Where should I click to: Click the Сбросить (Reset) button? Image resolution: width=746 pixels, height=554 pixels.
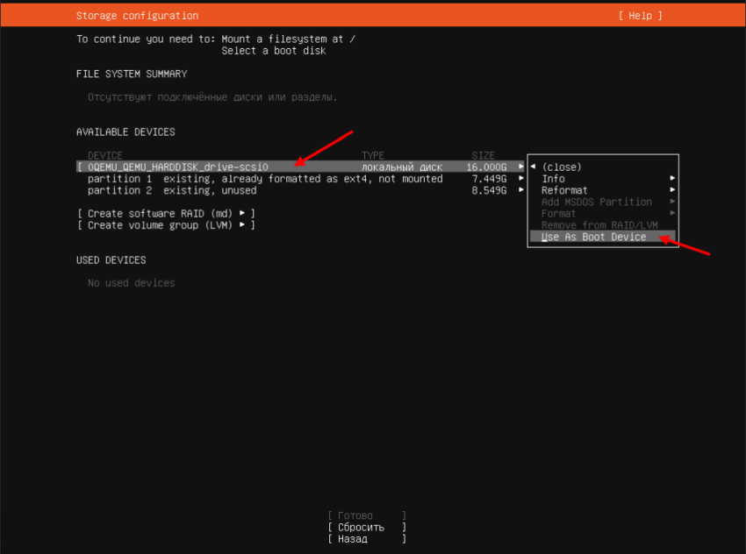[367, 528]
